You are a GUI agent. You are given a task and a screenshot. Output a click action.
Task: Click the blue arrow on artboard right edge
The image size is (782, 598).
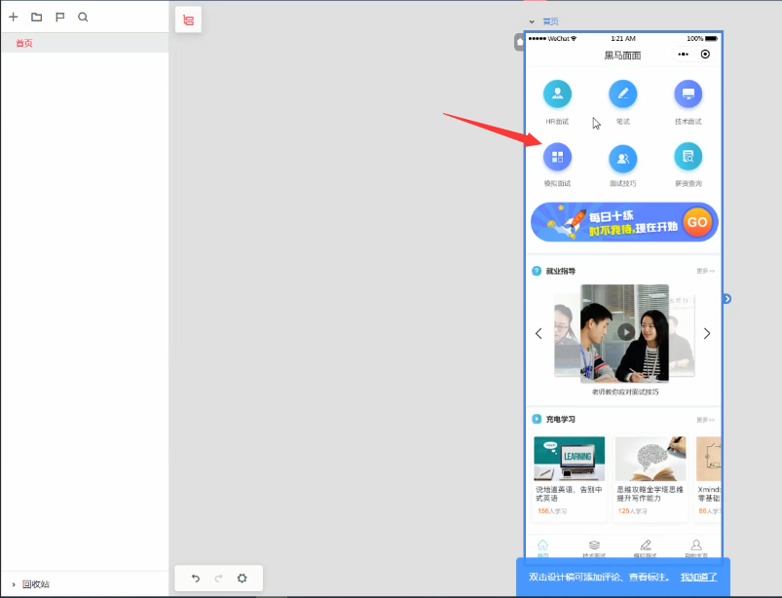[727, 299]
